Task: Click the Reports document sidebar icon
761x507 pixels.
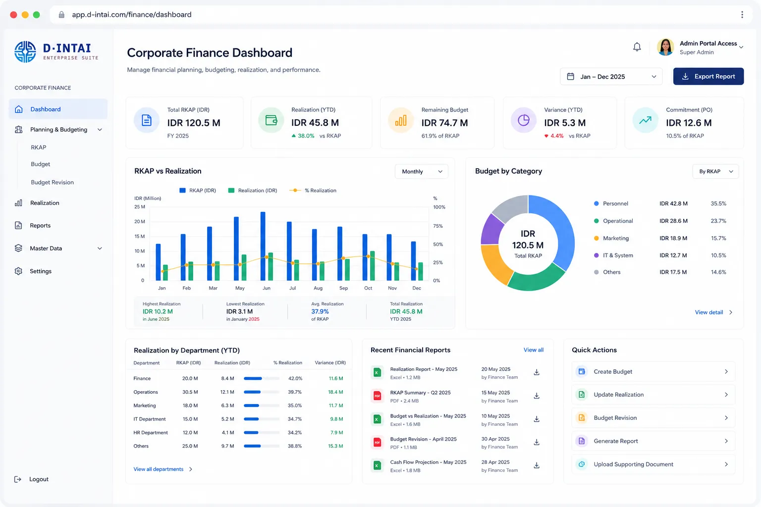Action: coord(19,226)
